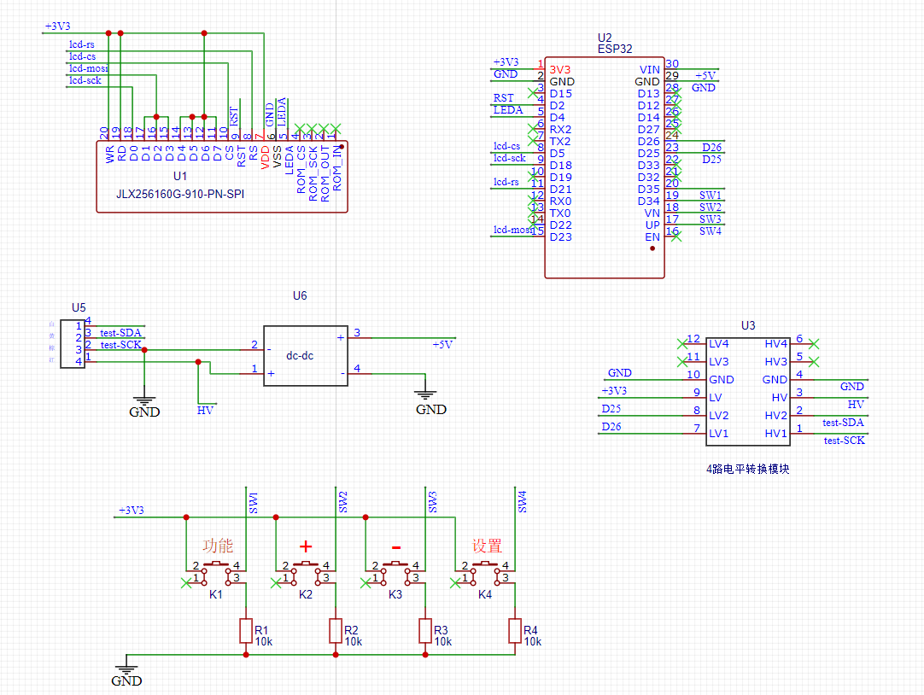The height and width of the screenshot is (695, 924).
Task: Click the red plus label above K2
Action: [305, 546]
